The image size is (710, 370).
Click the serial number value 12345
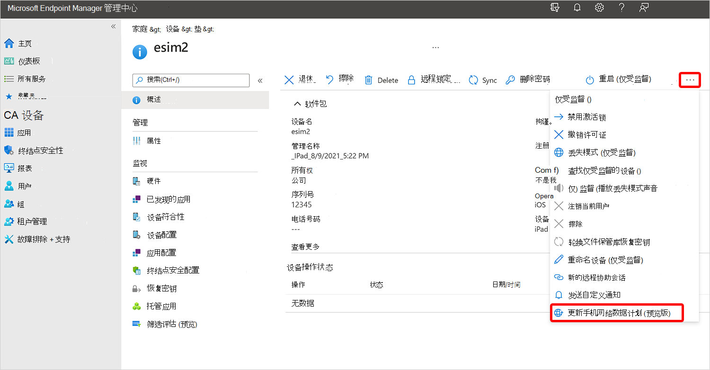[x=302, y=205]
